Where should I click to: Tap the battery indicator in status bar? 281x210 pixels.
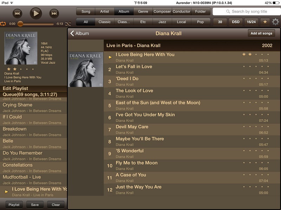coord(276,3)
